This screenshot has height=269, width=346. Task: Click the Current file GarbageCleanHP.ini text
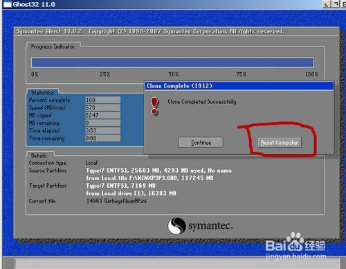116,201
